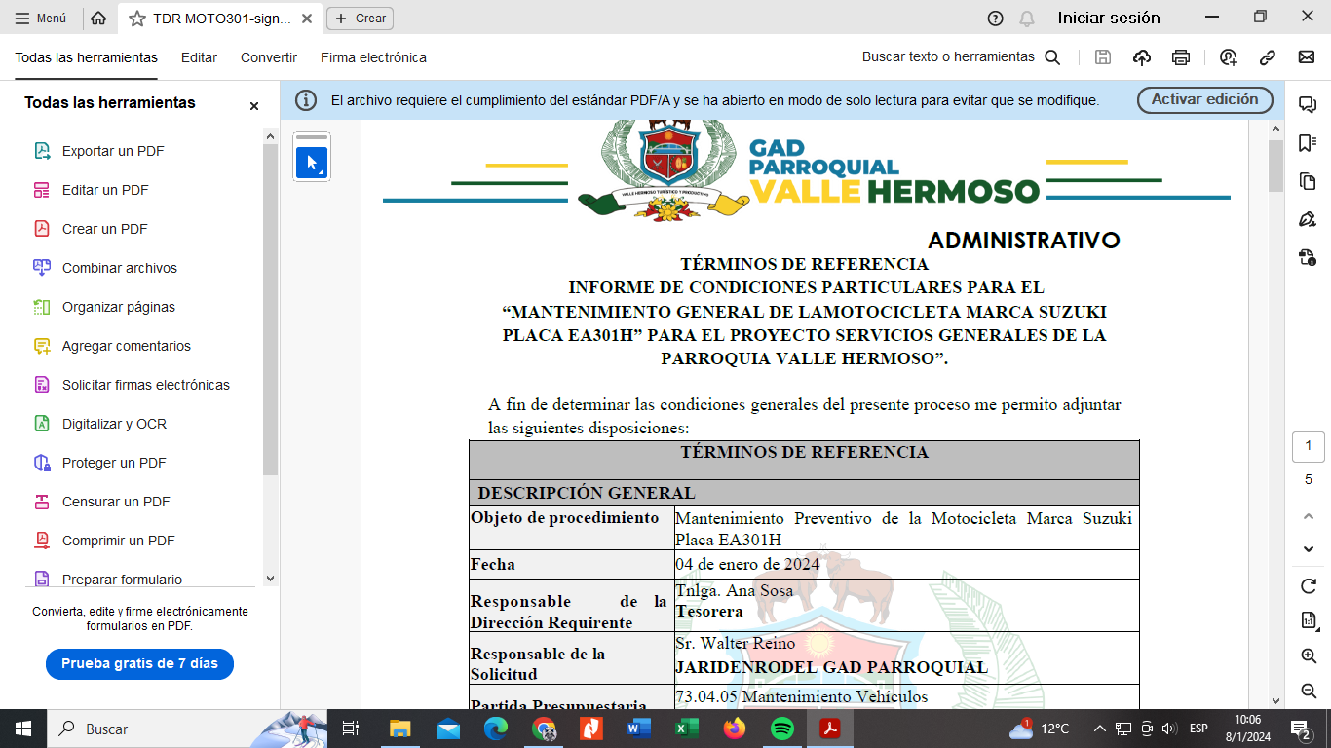Image resolution: width=1331 pixels, height=748 pixels.
Task: Open the Firma electrónica tab
Action: [x=373, y=57]
